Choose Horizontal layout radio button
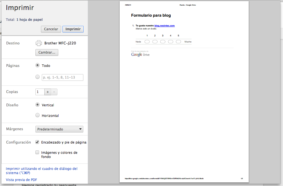Viewport: 283px width, 186px height. (38, 115)
